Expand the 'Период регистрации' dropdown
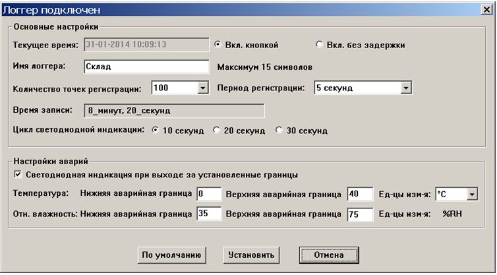The height and width of the screenshot is (275, 497). click(406, 88)
